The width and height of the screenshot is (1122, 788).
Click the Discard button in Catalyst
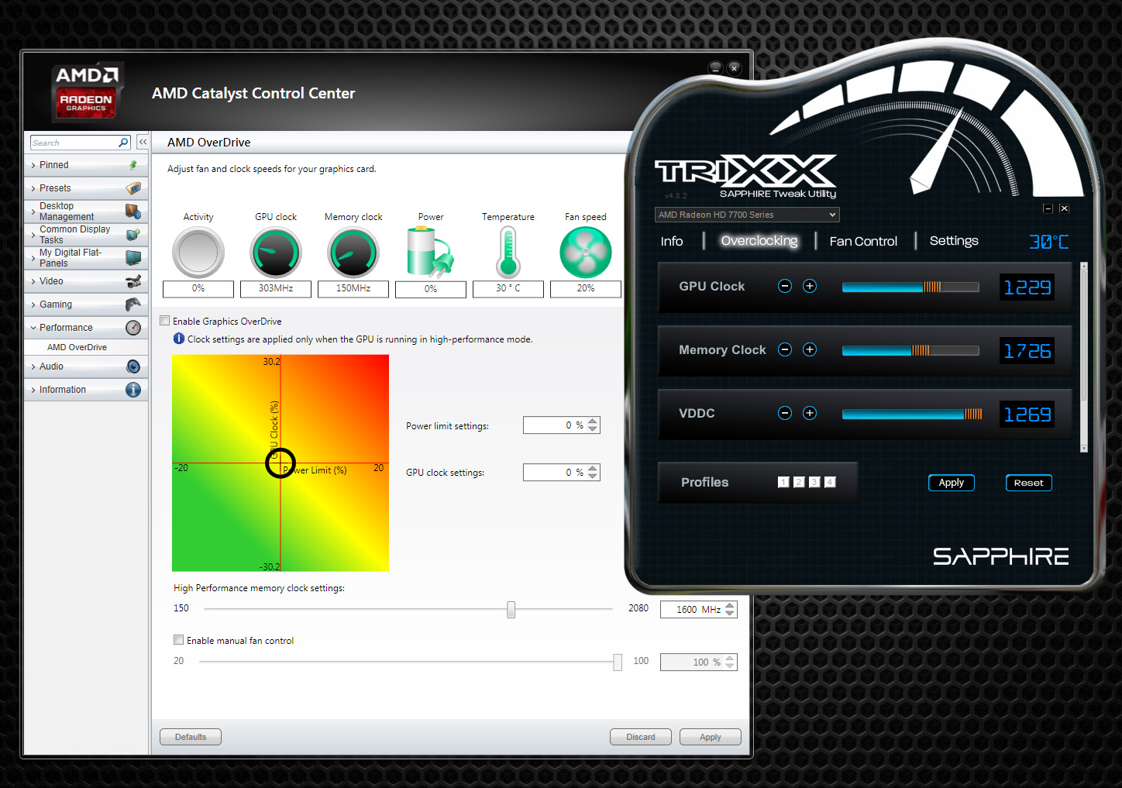point(641,737)
